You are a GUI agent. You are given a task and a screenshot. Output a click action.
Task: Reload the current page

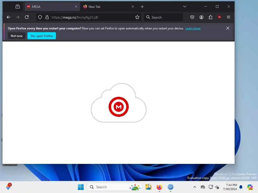coord(27,17)
